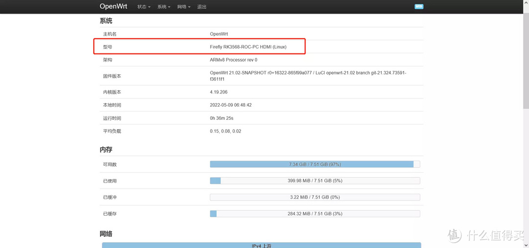
Task: Select model text Firefly RK3568-ROC-PC HDMI (Linux)
Action: click(x=248, y=47)
